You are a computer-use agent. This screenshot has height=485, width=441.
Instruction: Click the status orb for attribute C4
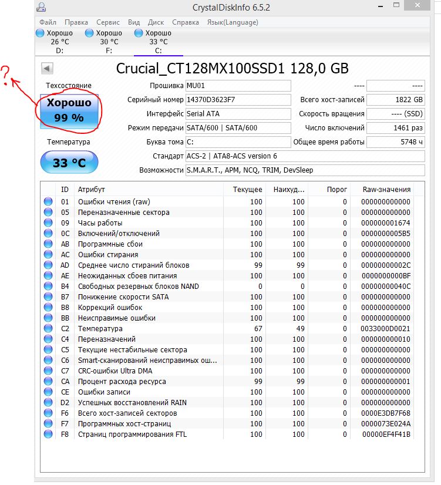[x=48, y=339]
